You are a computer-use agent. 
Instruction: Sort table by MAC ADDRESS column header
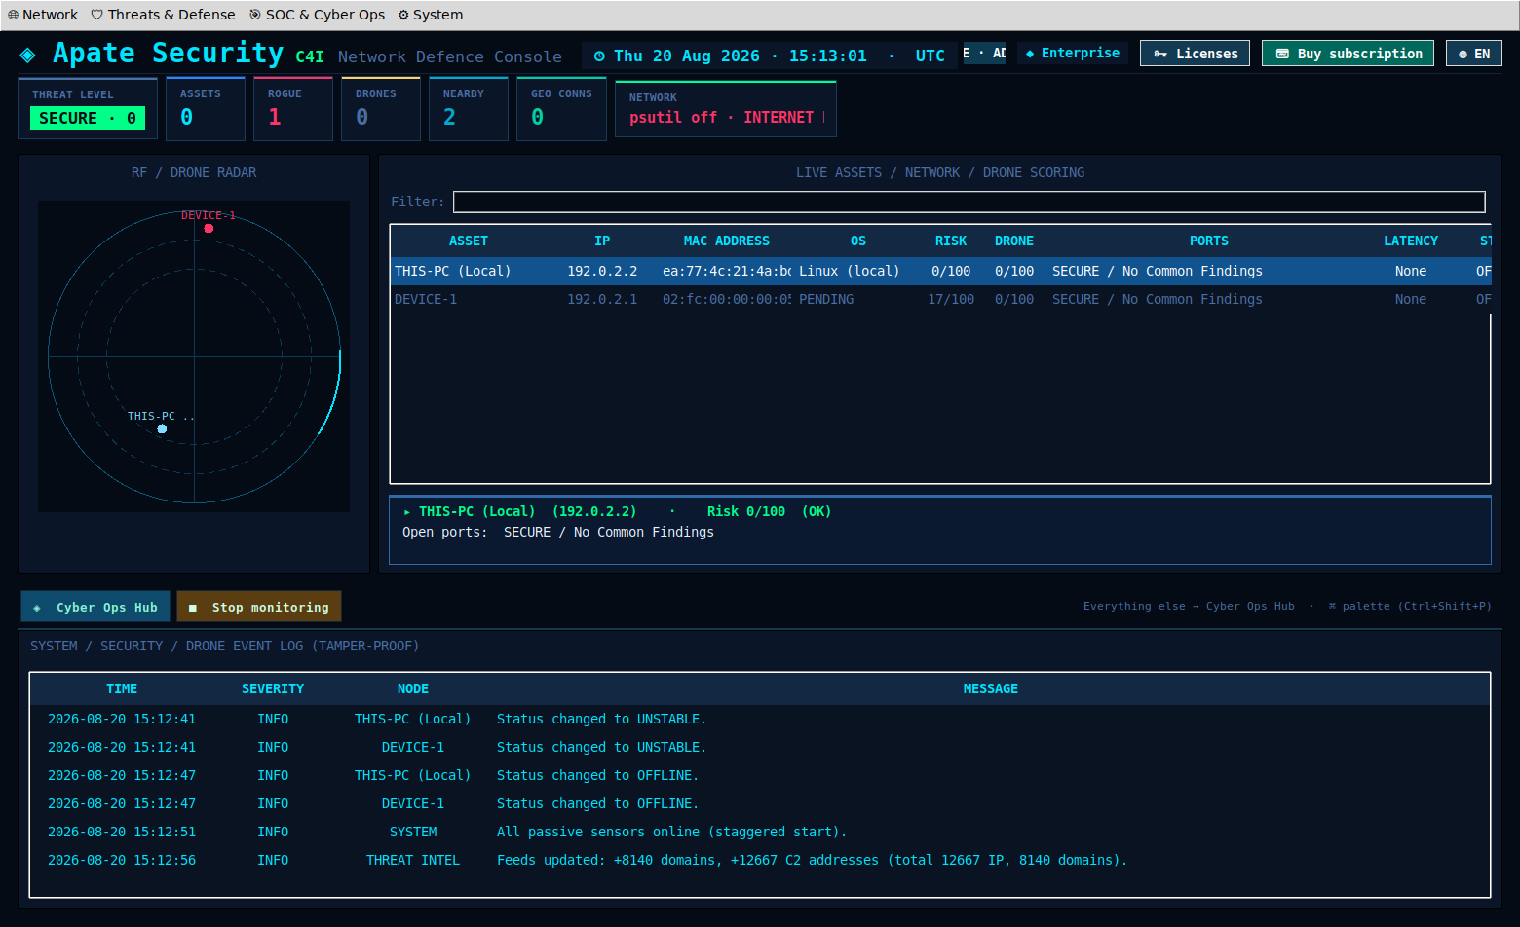[x=726, y=241]
